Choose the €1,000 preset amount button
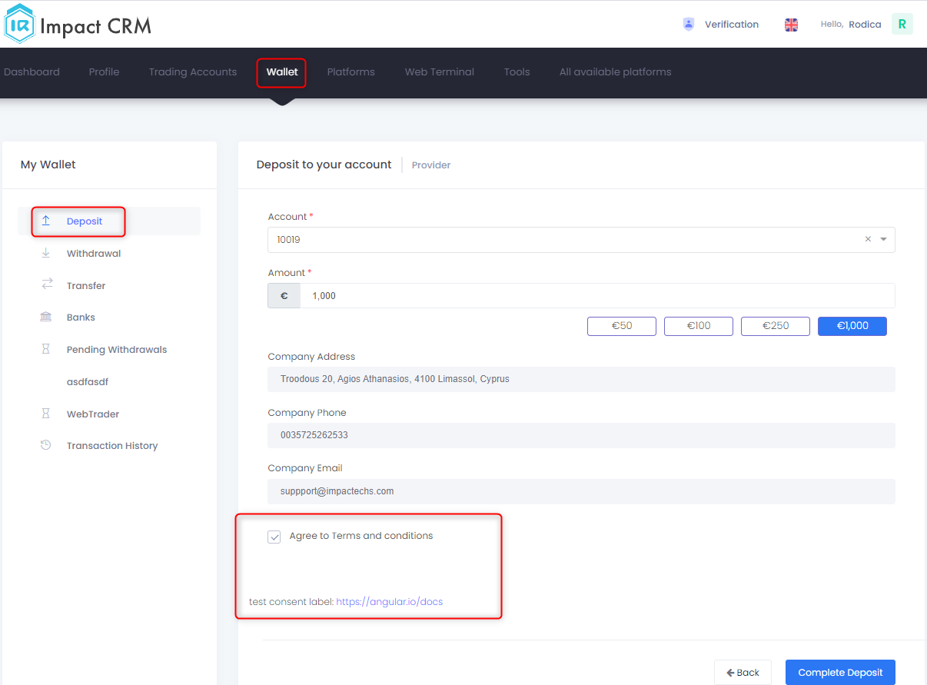927x685 pixels. pos(852,326)
